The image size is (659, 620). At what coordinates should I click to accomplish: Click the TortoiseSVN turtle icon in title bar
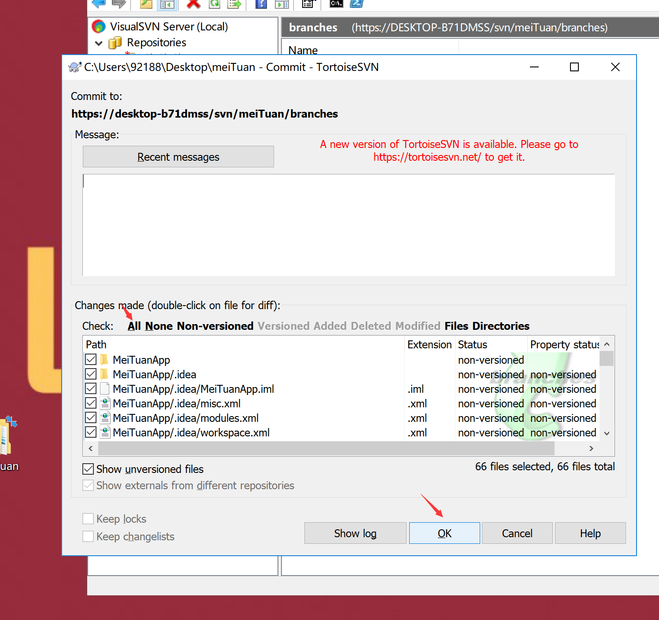(x=74, y=67)
